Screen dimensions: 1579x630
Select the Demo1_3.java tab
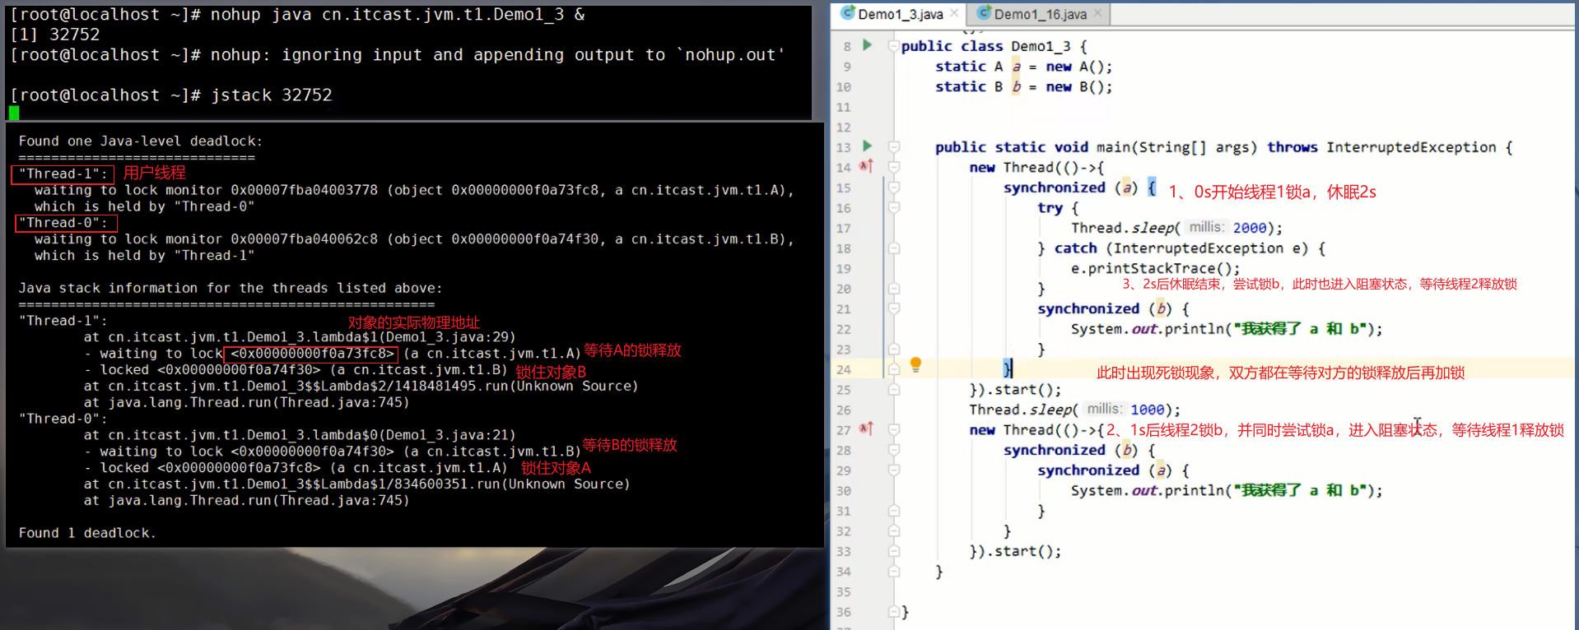point(900,14)
